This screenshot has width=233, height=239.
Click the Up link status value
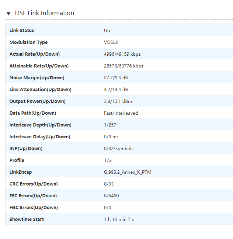point(107,31)
